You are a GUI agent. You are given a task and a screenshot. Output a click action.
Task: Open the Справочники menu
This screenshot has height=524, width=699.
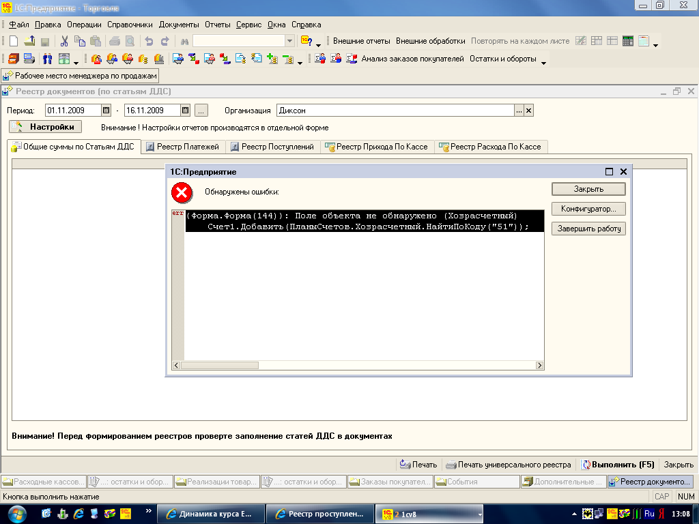(x=130, y=25)
